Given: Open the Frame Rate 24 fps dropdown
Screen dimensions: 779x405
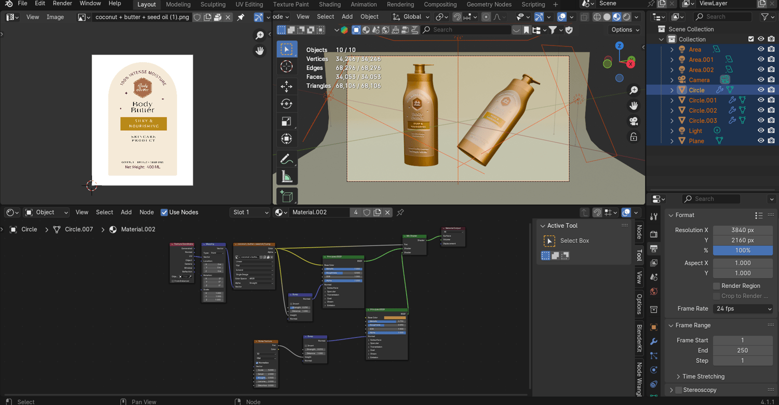Looking at the screenshot, I should pos(743,308).
